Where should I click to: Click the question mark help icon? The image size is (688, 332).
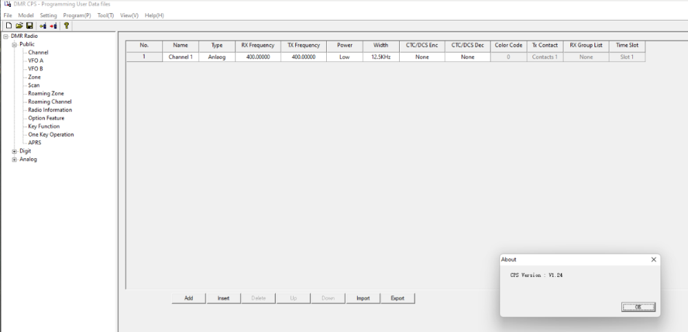click(66, 25)
